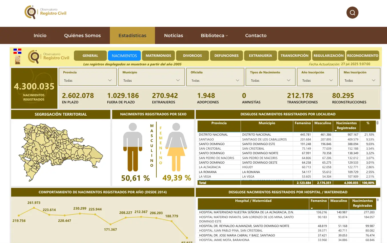Viewport: 387px width, 243px height.
Task: Switch to the MATRIMONIOS tab
Action: tap(158, 56)
